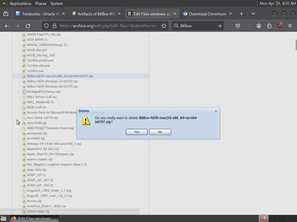Open the Places menu
The image size is (297, 222).
(x=41, y=3)
